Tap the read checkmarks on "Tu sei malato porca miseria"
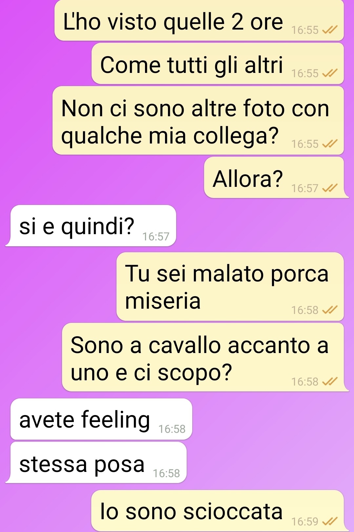 pyautogui.click(x=330, y=310)
